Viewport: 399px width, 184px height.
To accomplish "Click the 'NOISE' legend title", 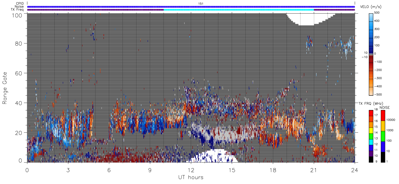I will pyautogui.click(x=385, y=107).
